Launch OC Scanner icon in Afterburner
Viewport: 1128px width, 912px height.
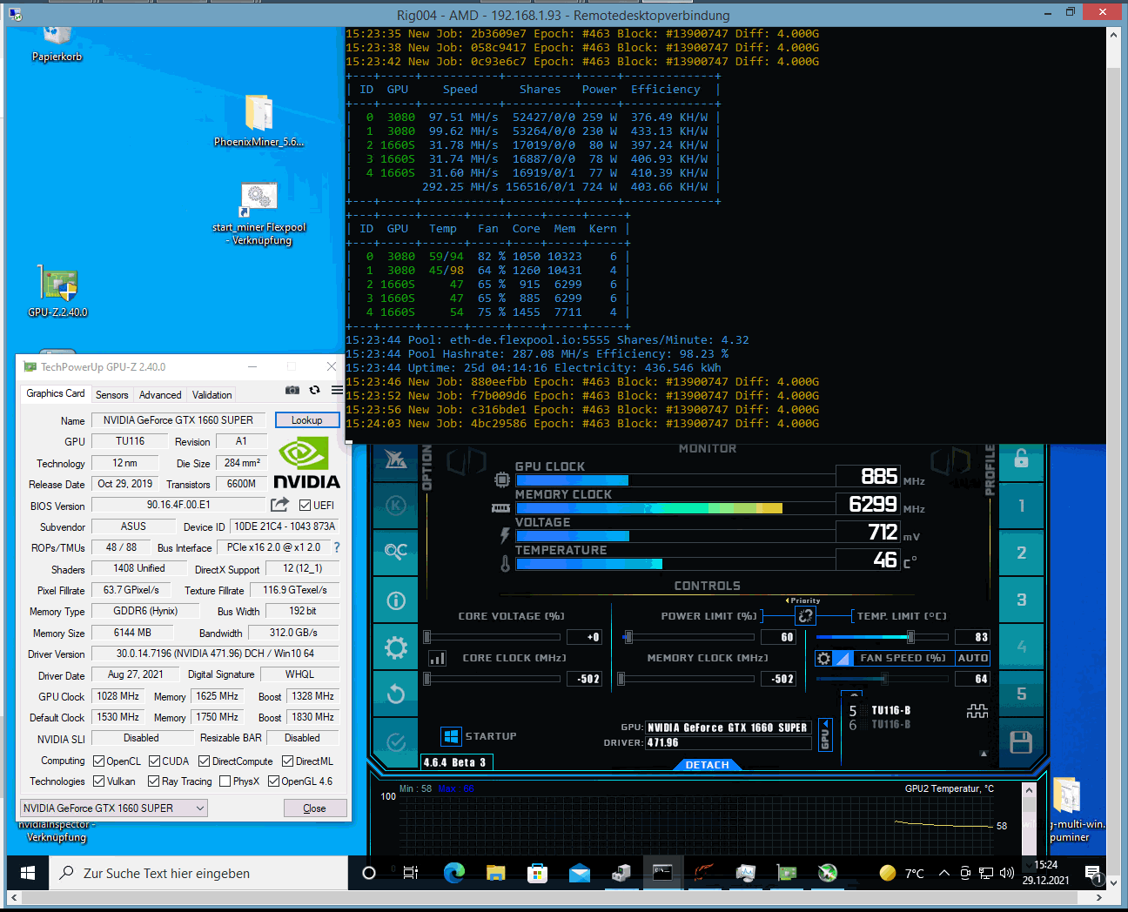[x=396, y=552]
